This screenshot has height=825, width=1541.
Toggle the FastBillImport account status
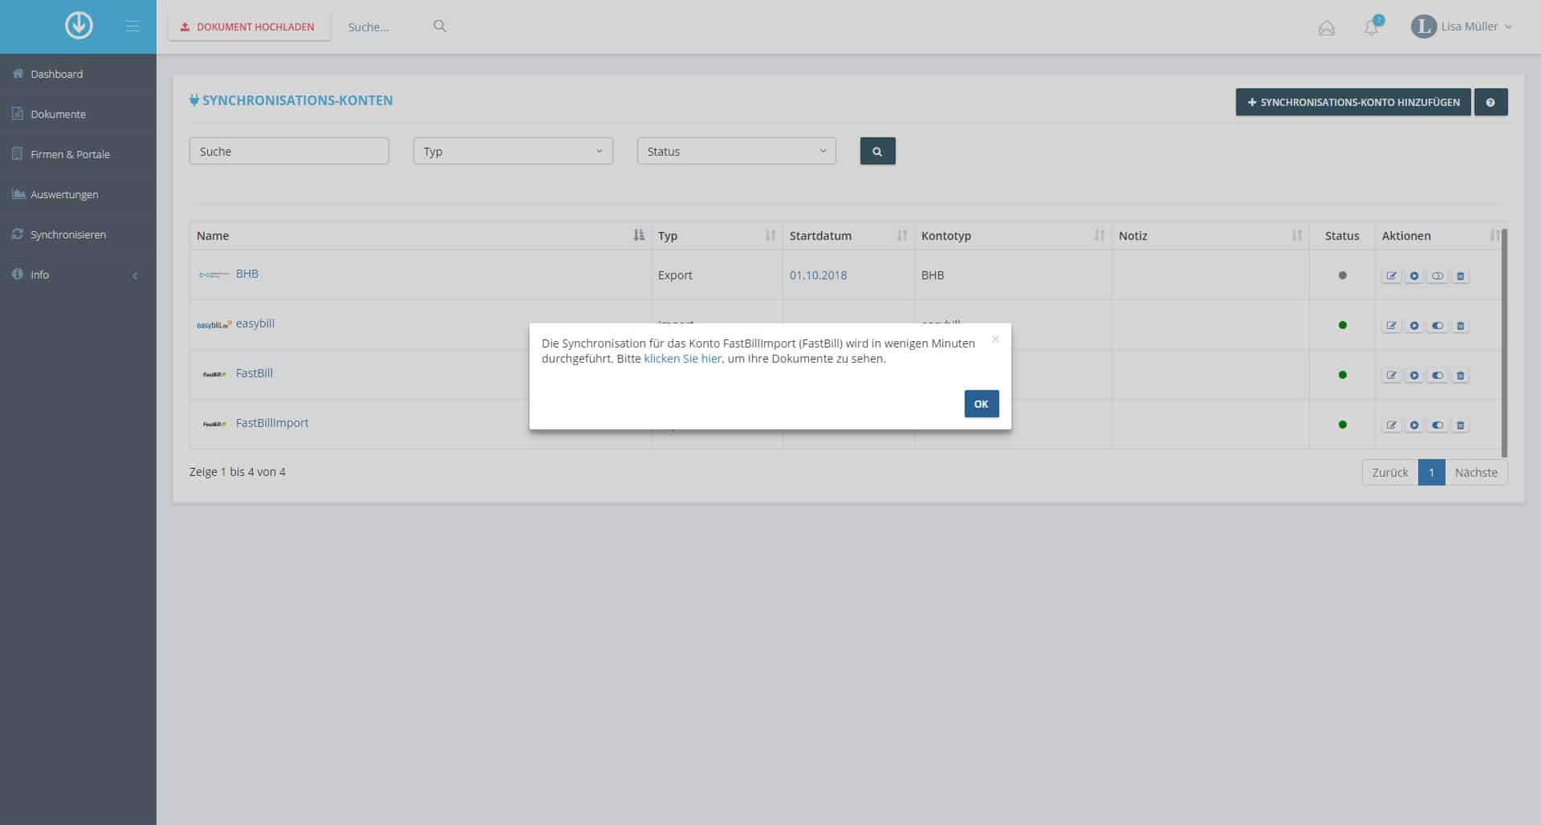pos(1437,425)
